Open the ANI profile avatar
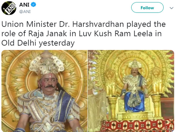This screenshot has height=132, width=175. pos(9,8)
